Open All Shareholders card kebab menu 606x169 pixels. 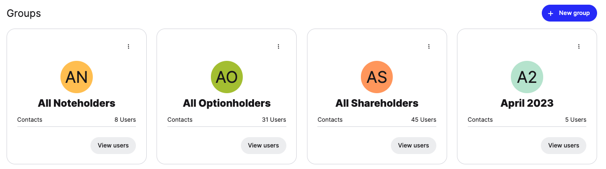tap(428, 46)
